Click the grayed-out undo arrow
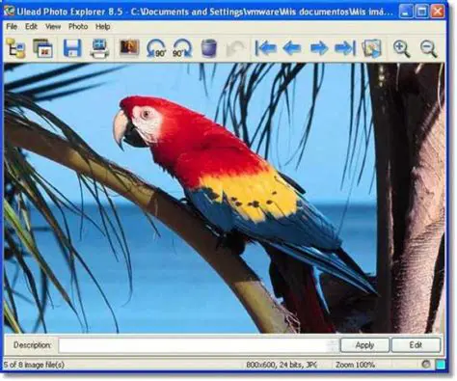457x381 pixels. tap(235, 49)
